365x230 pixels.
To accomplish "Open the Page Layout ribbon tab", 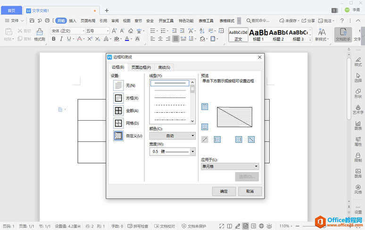I will click(x=88, y=21).
